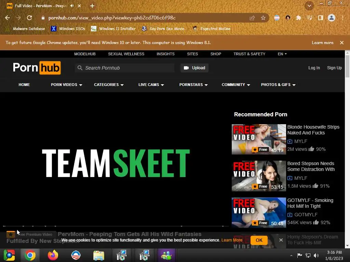Open the recommended thumbnail lasting 45:19
The image size is (350, 262).
(x=259, y=139)
